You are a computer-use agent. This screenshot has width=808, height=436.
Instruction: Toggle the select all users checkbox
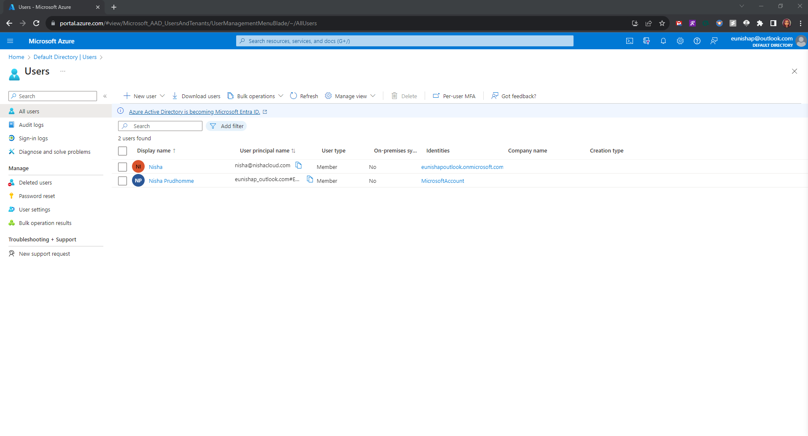coord(122,151)
